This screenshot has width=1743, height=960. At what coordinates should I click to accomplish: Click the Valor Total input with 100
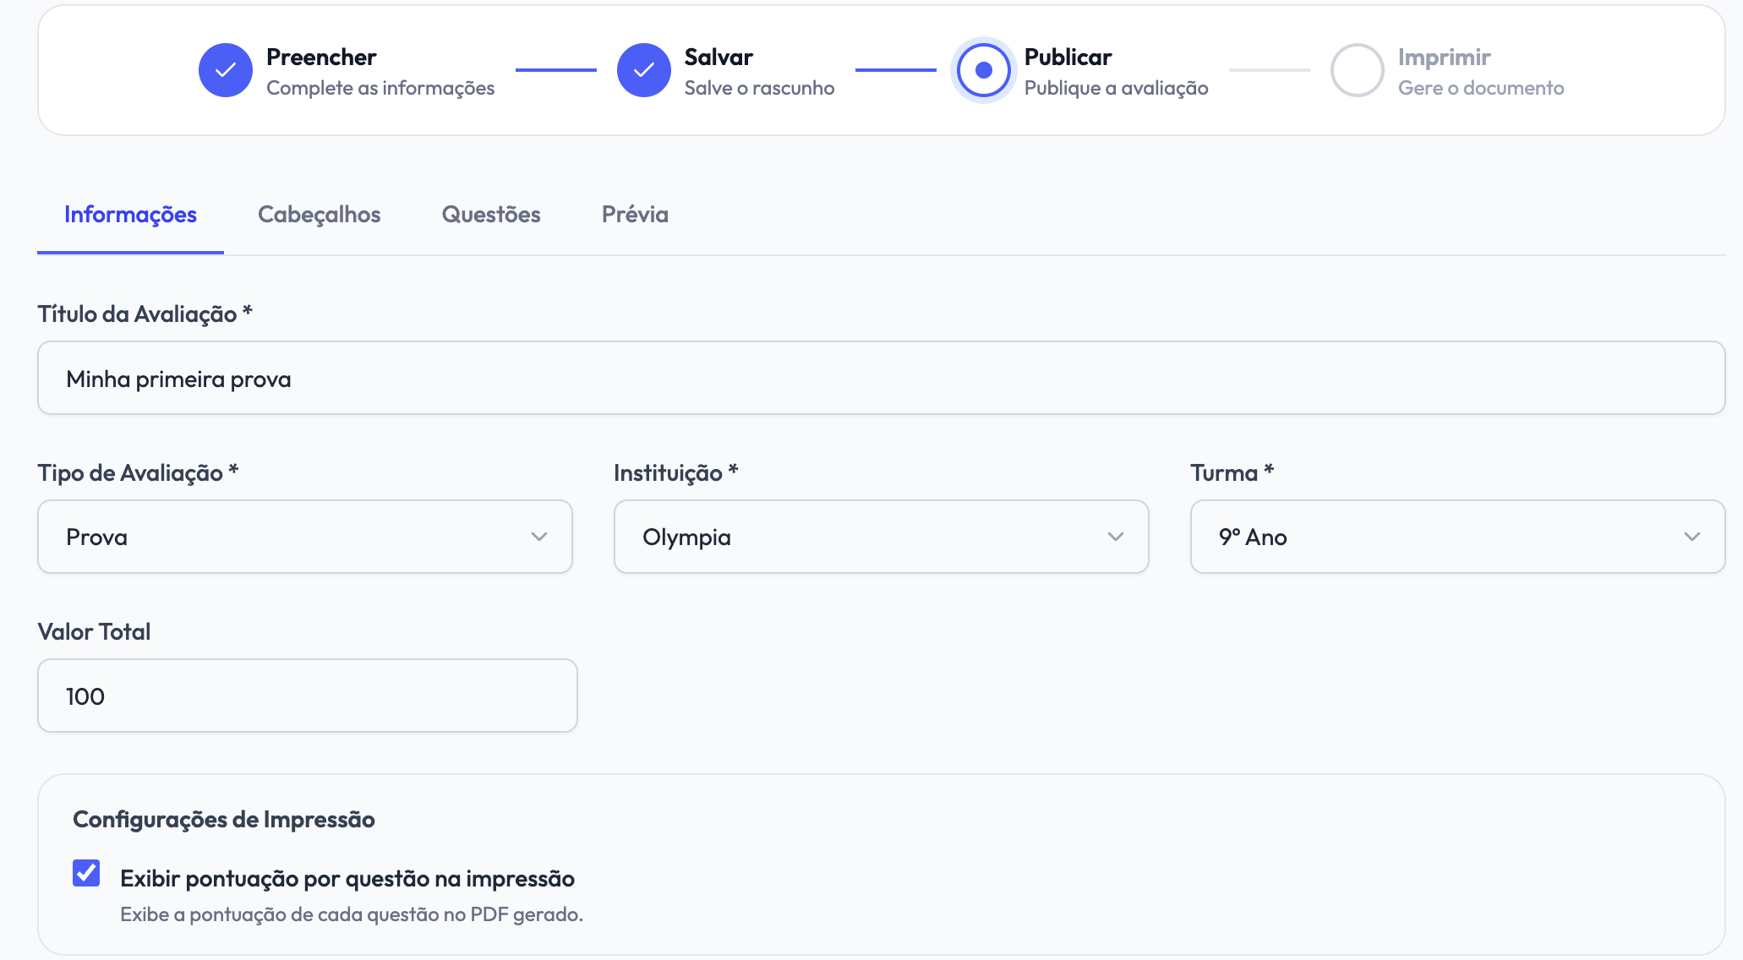pos(308,695)
